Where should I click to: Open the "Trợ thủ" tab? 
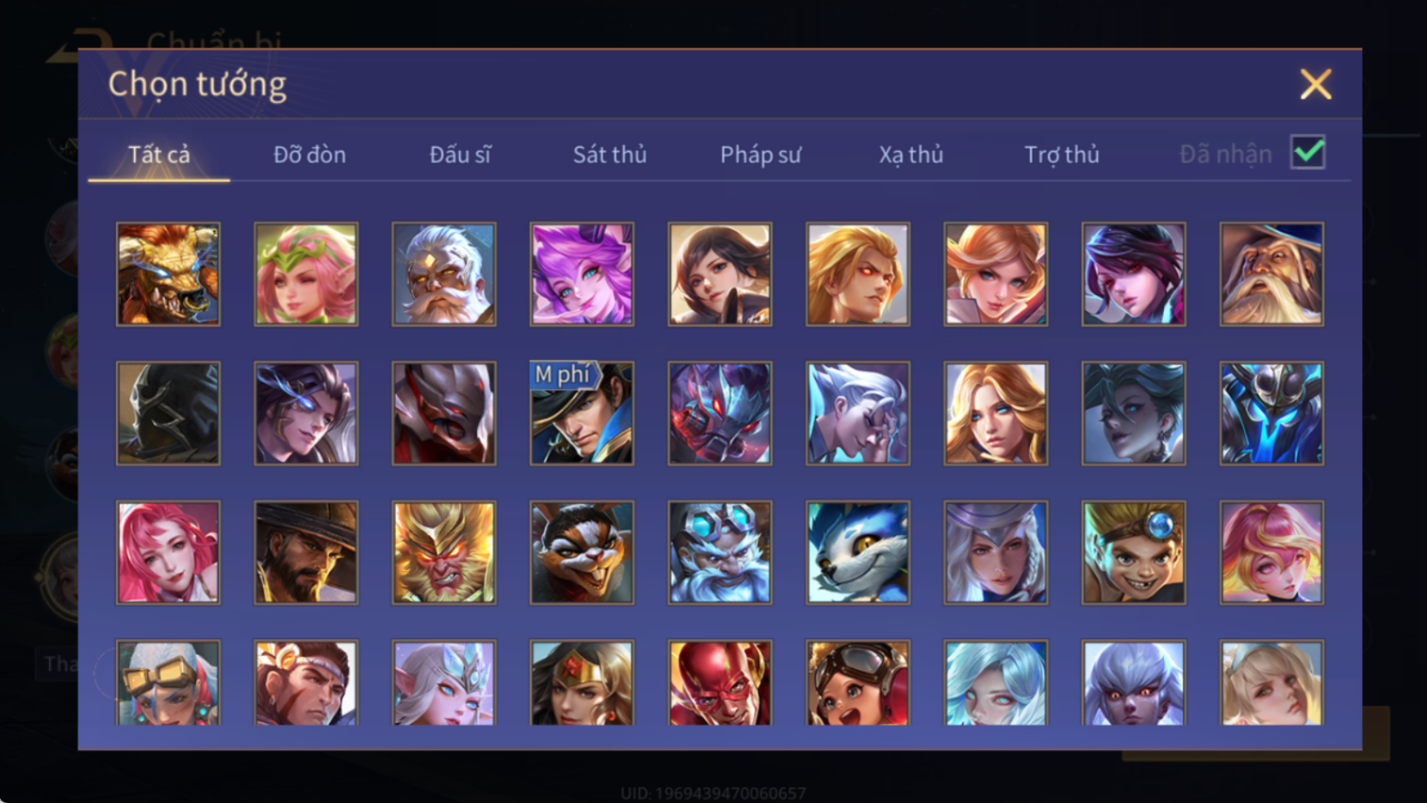1061,155
